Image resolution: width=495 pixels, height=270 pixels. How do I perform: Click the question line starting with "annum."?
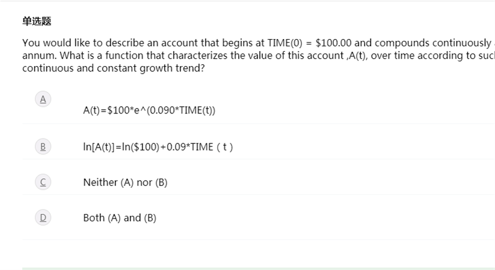pyautogui.click(x=259, y=55)
